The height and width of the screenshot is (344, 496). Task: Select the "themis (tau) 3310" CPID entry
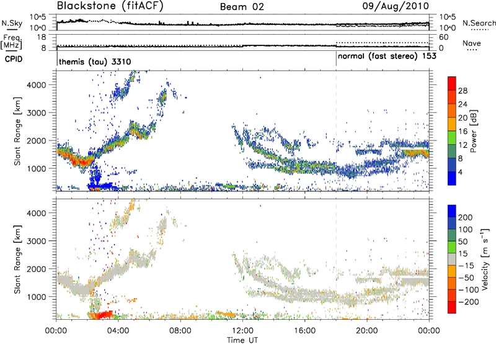95,61
